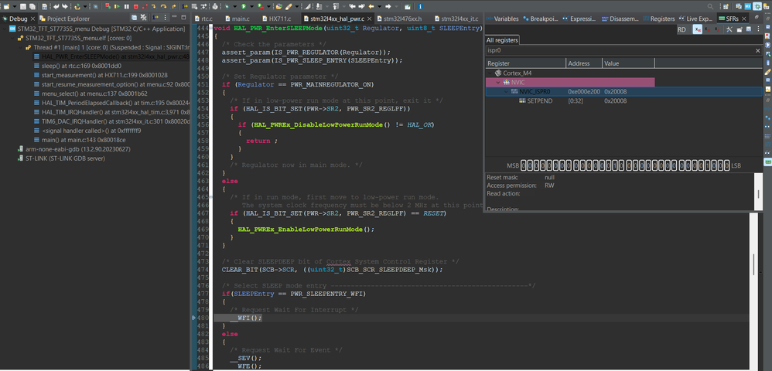Terminate the debug session with red stop button
This screenshot has width=772, height=371.
135,6
